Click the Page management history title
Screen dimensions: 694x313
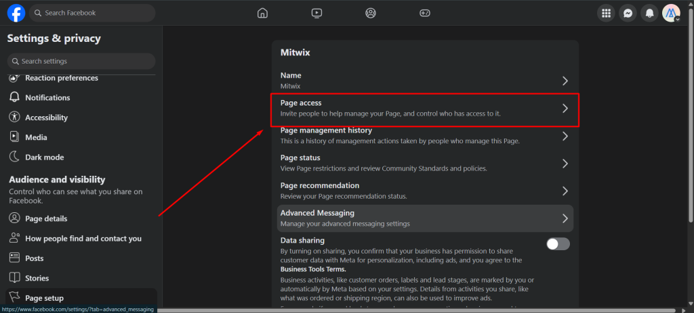326,130
